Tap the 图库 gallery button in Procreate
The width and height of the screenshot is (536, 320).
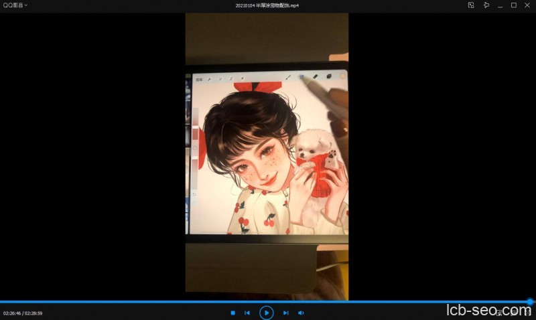(x=199, y=78)
